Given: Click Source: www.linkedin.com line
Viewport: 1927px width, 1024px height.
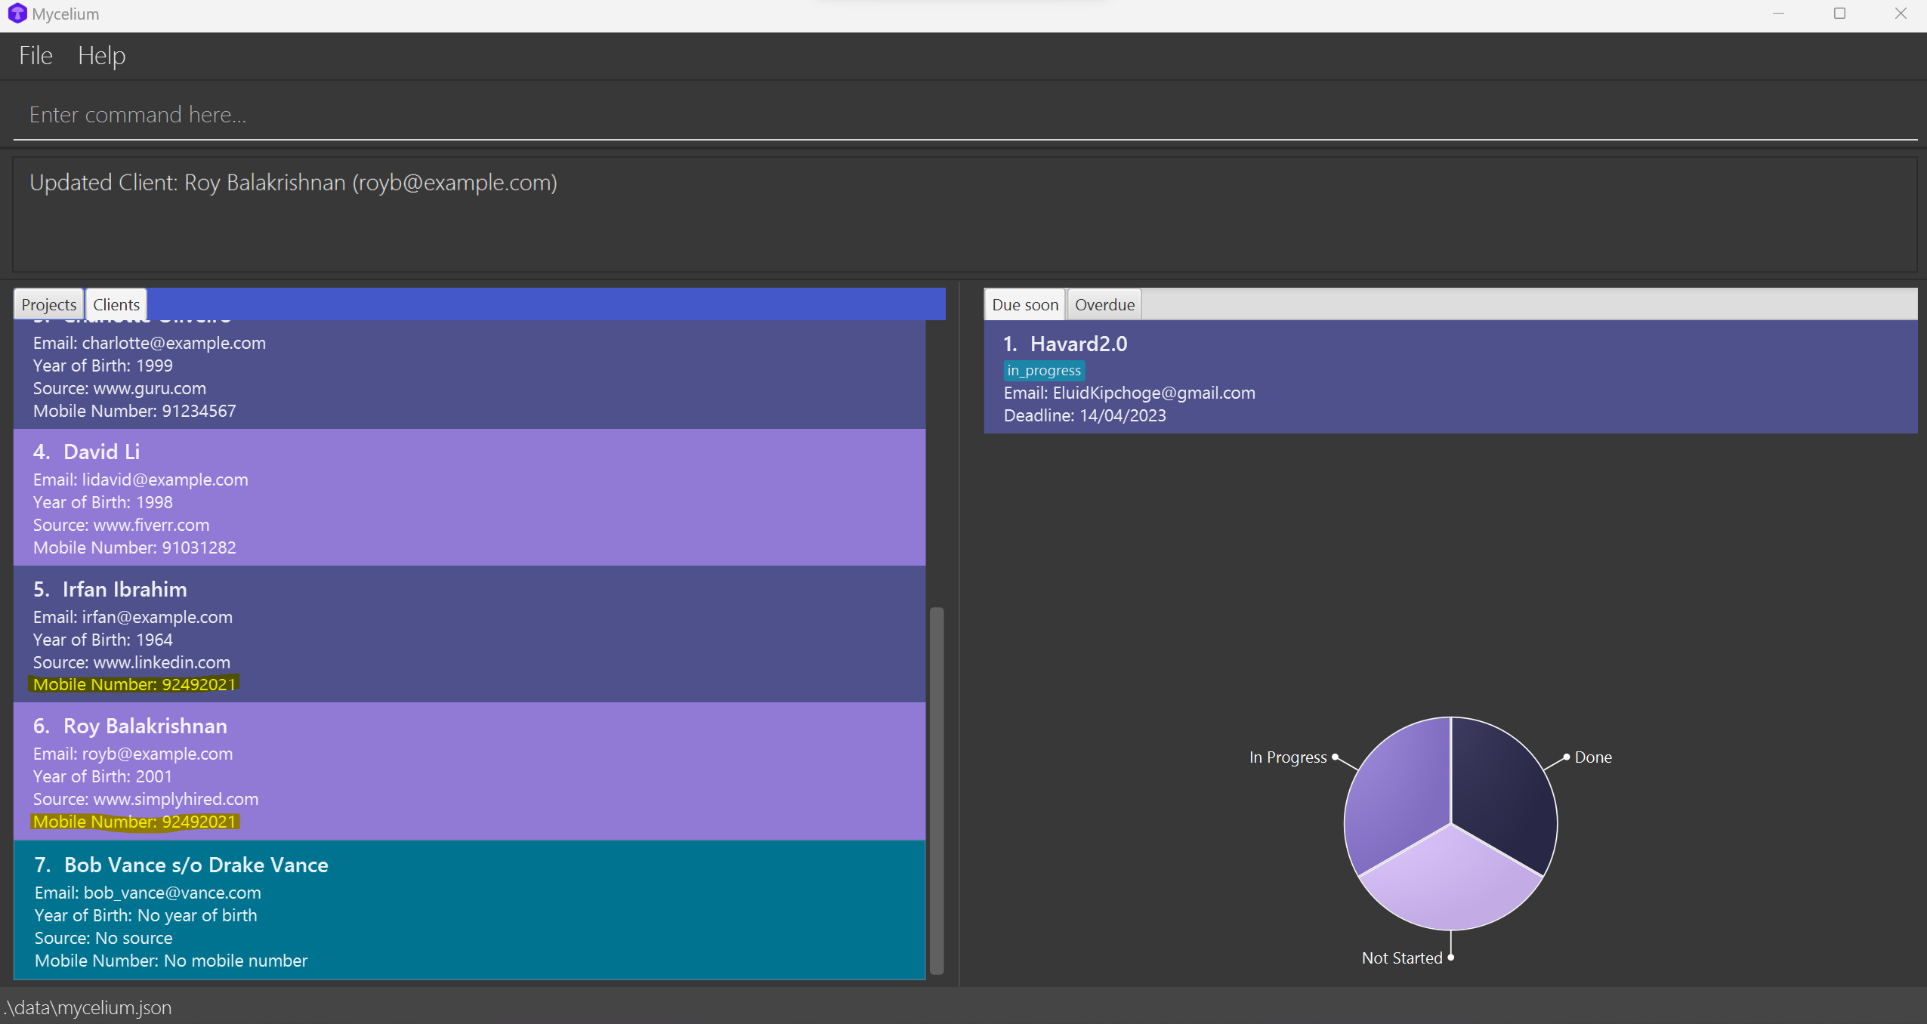Looking at the screenshot, I should click(x=131, y=662).
